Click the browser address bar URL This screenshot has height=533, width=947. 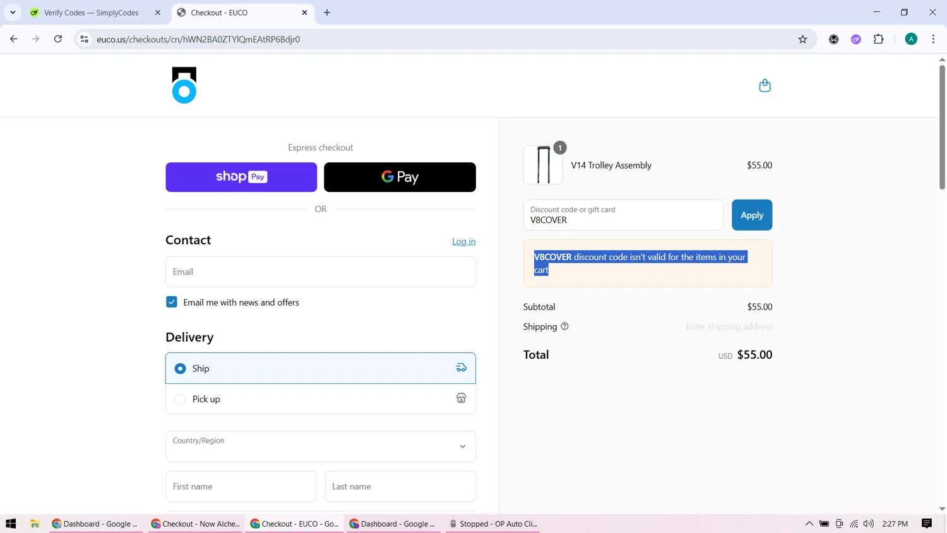[198, 39]
